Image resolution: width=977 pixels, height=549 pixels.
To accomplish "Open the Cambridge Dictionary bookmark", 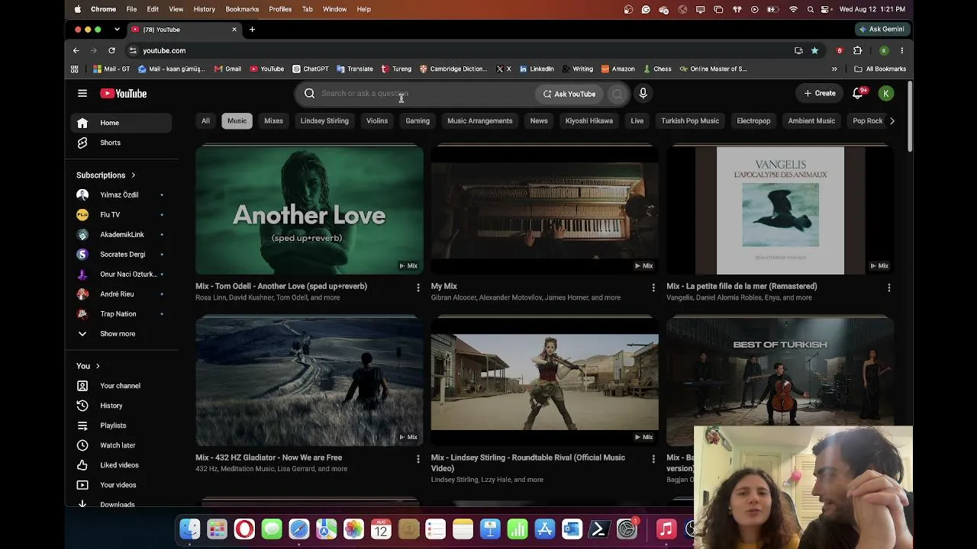I will [453, 69].
